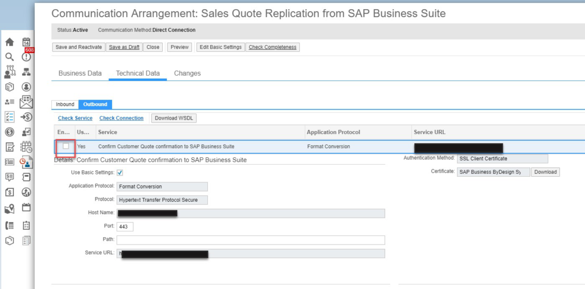Open the blank calendar icon

tap(26, 207)
